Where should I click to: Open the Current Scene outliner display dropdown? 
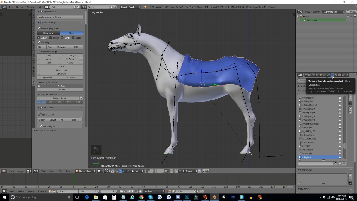(333, 12)
